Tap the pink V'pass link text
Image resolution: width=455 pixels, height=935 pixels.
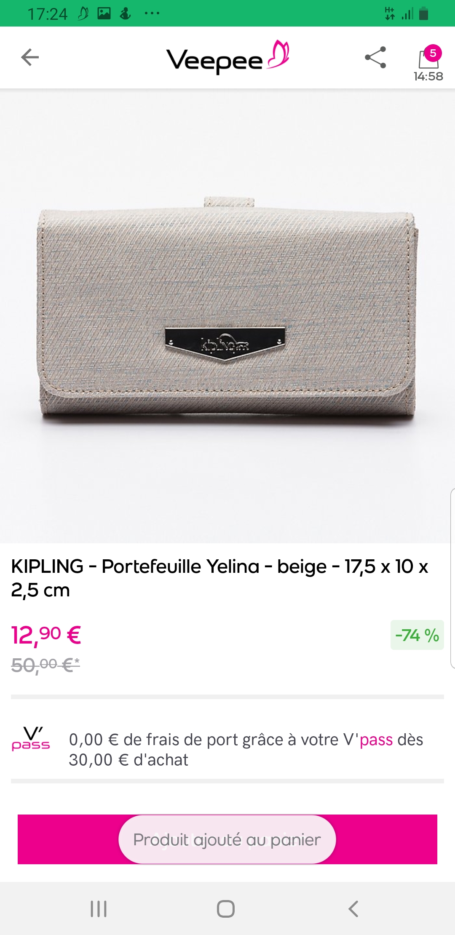click(x=376, y=740)
